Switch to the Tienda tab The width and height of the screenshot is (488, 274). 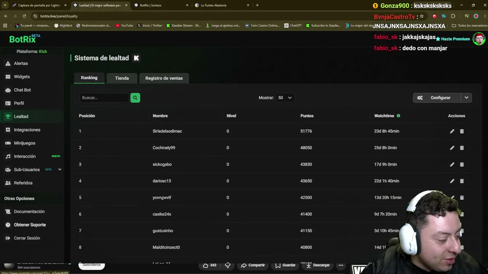tap(122, 78)
